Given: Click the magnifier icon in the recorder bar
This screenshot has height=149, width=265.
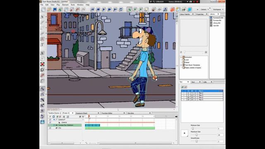Looking at the screenshot, I should pyautogui.click(x=154, y=2).
